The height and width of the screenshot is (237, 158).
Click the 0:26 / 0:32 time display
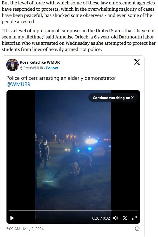[x=101, y=218]
